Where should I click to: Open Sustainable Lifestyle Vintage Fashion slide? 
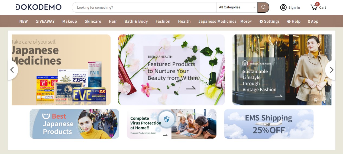[x=282, y=70]
